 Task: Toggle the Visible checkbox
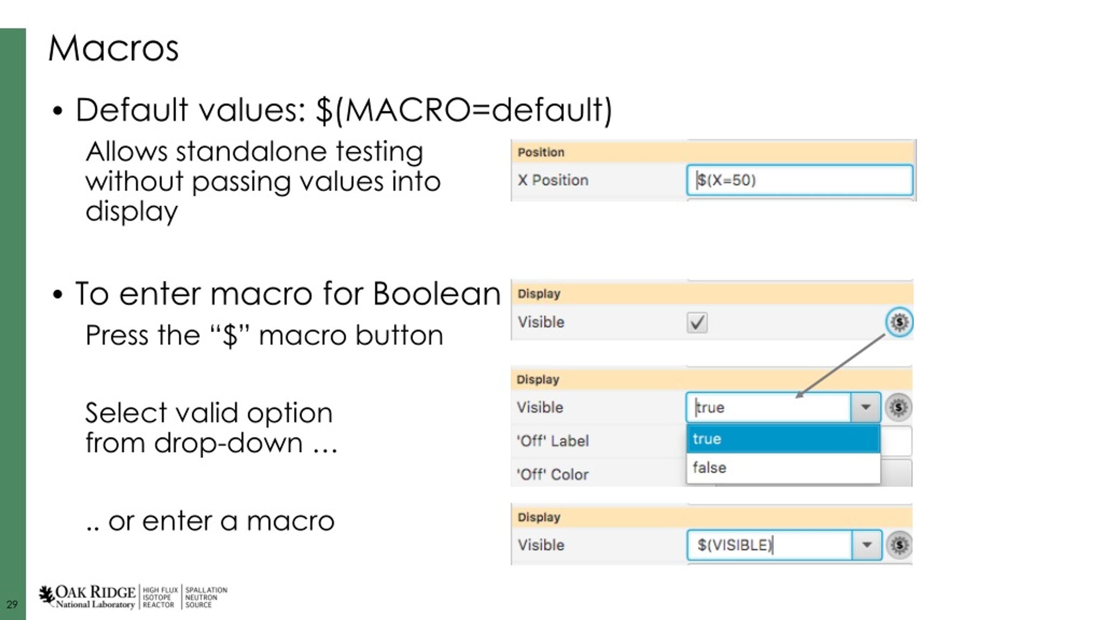point(697,322)
